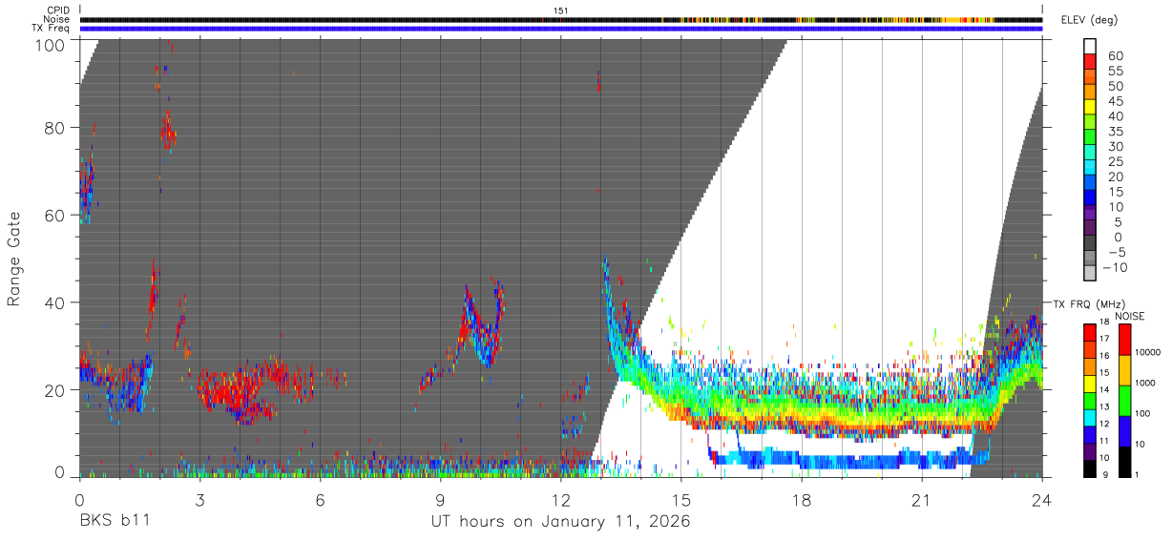Click TX frequency legend value 13

pos(1105,407)
